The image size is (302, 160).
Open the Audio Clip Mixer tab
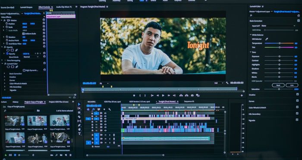[x=64, y=7]
